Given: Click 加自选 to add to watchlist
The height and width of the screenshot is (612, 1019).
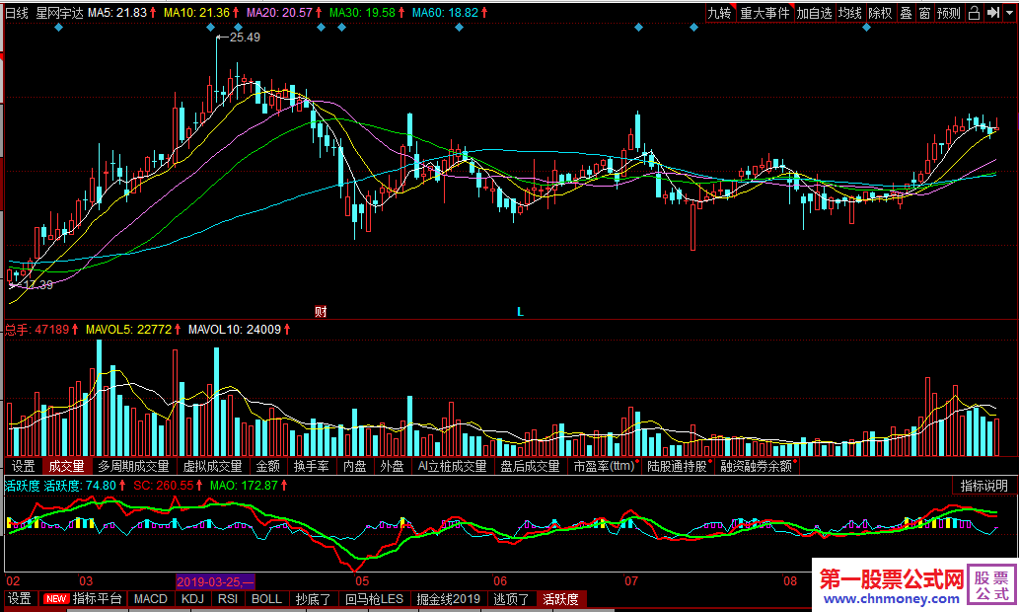Looking at the screenshot, I should pyautogui.click(x=815, y=13).
